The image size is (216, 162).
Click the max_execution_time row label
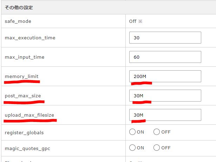pos(30,38)
